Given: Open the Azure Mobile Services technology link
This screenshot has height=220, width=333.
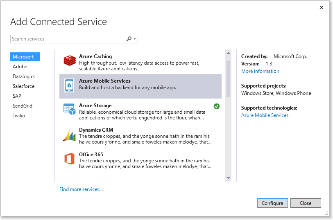Looking at the screenshot, I should 265,115.
